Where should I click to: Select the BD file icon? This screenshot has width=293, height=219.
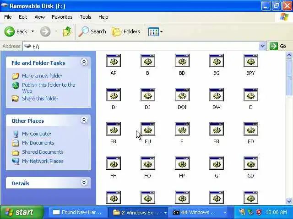click(182, 61)
